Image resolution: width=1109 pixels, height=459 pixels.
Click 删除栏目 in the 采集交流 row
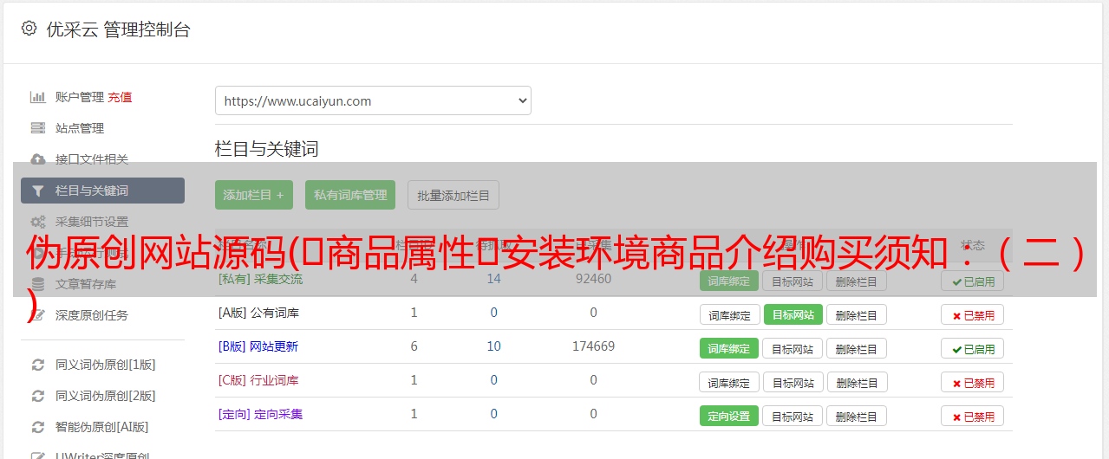857,281
